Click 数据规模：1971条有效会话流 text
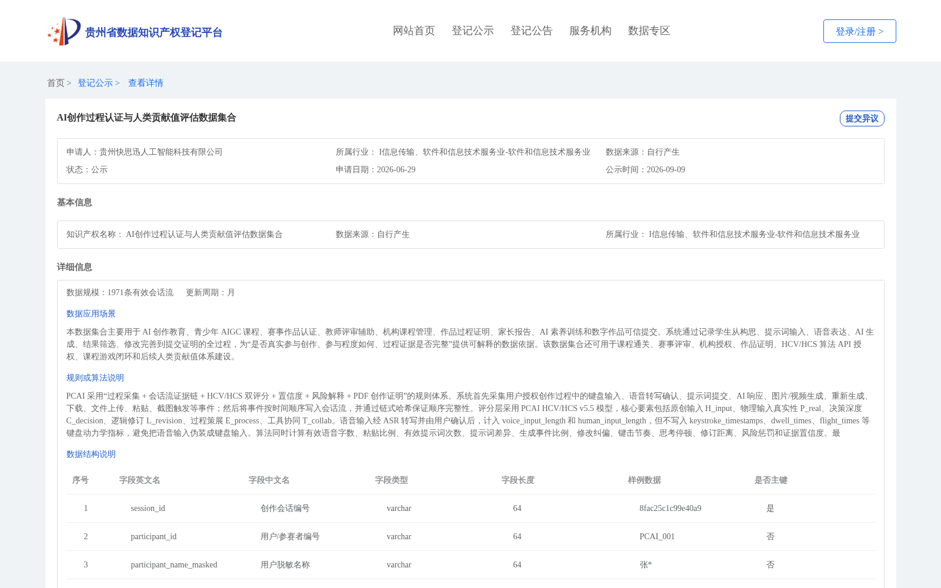 [x=120, y=292]
